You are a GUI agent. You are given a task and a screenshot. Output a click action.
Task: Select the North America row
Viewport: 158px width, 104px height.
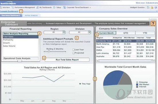[x=126, y=44]
